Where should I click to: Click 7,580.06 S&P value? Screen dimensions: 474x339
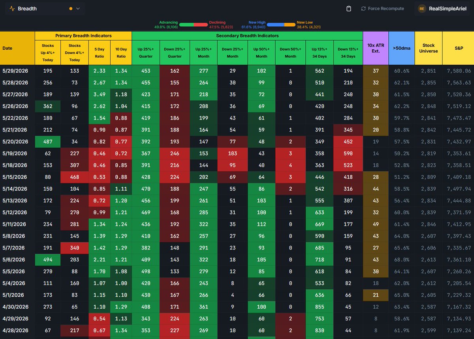[x=458, y=71]
